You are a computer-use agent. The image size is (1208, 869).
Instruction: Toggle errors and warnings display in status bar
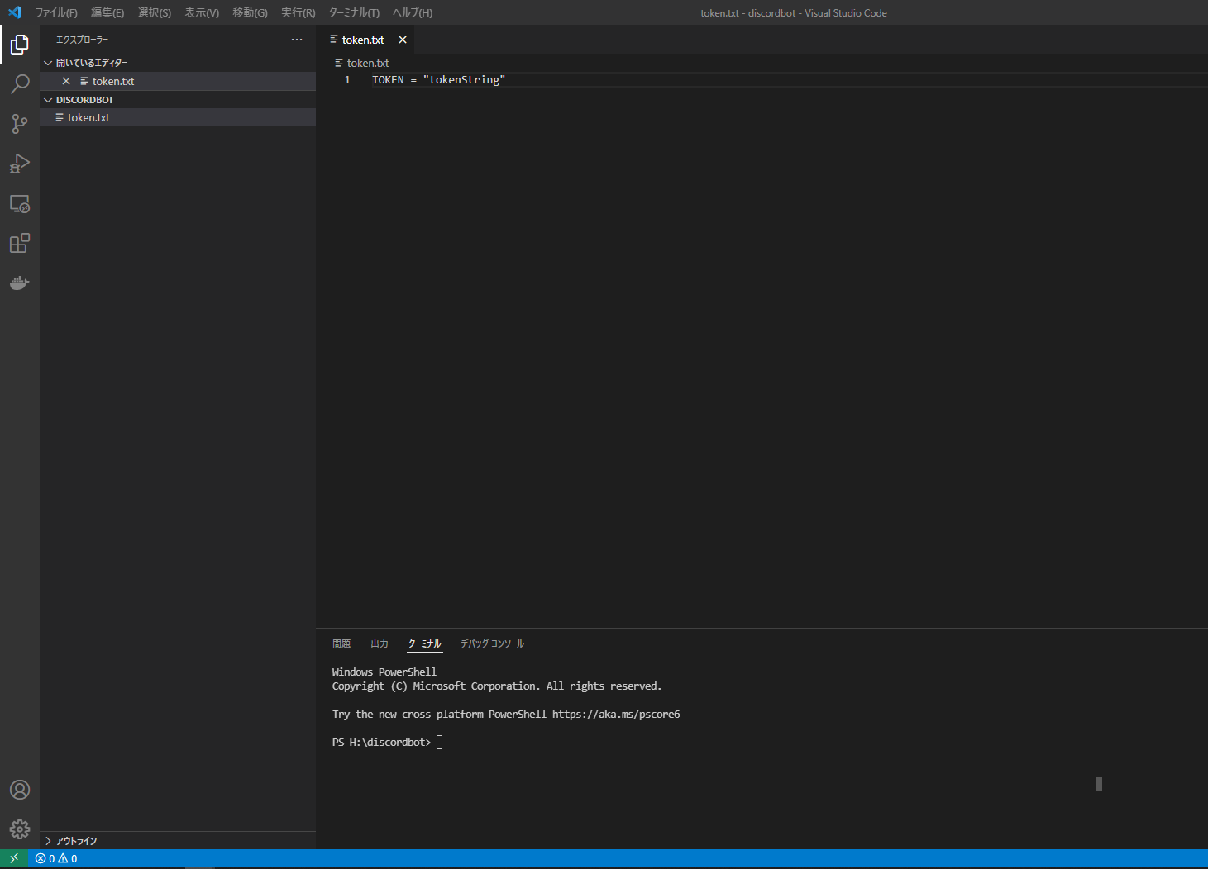(x=56, y=858)
